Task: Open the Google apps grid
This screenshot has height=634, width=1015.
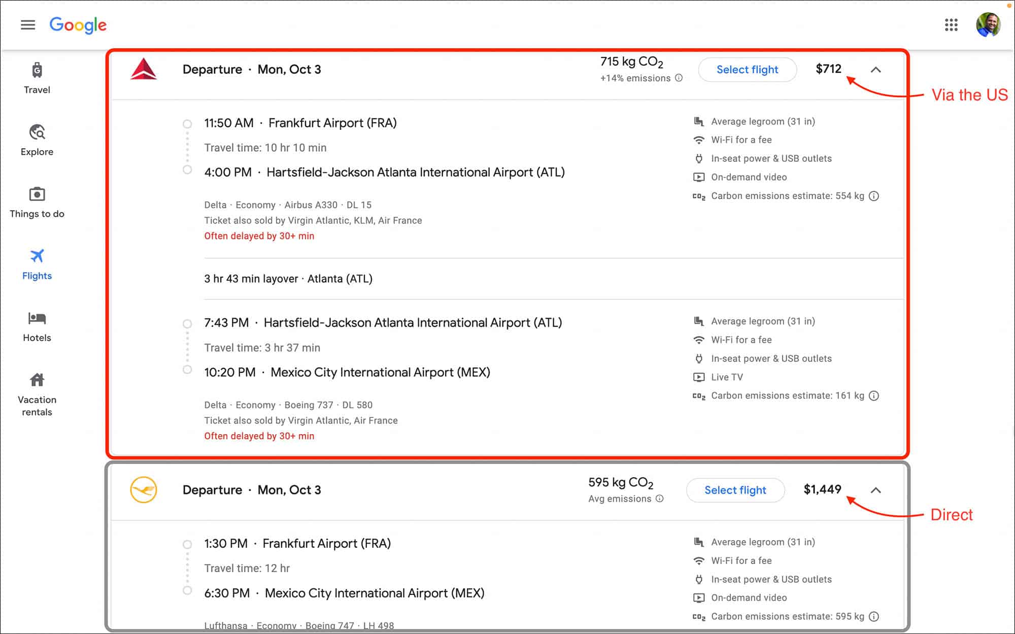Action: [x=951, y=25]
